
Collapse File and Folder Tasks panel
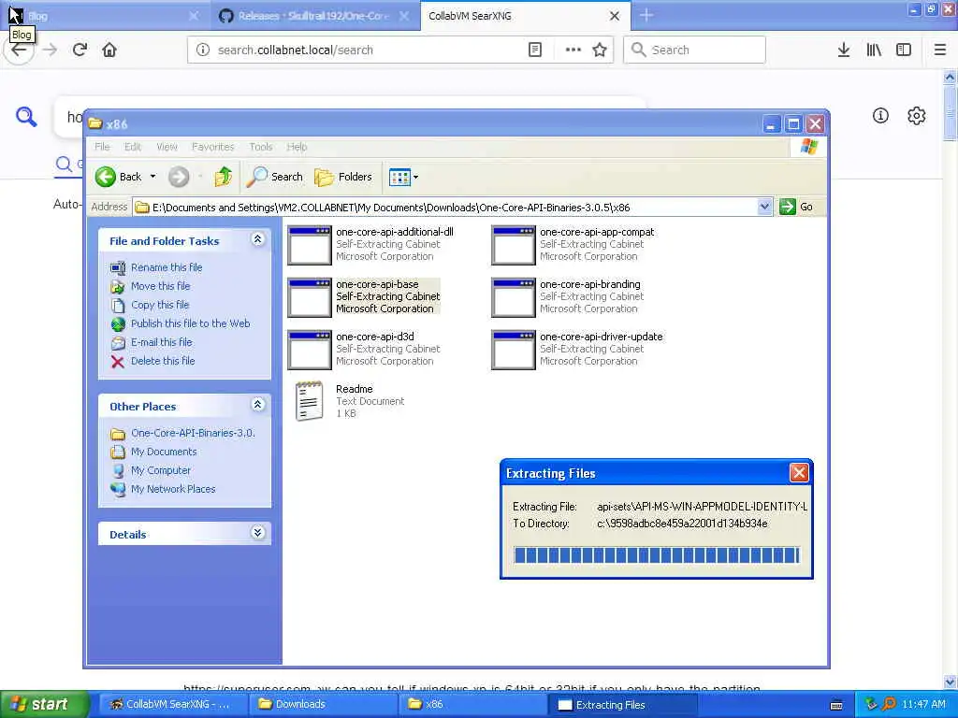click(258, 239)
